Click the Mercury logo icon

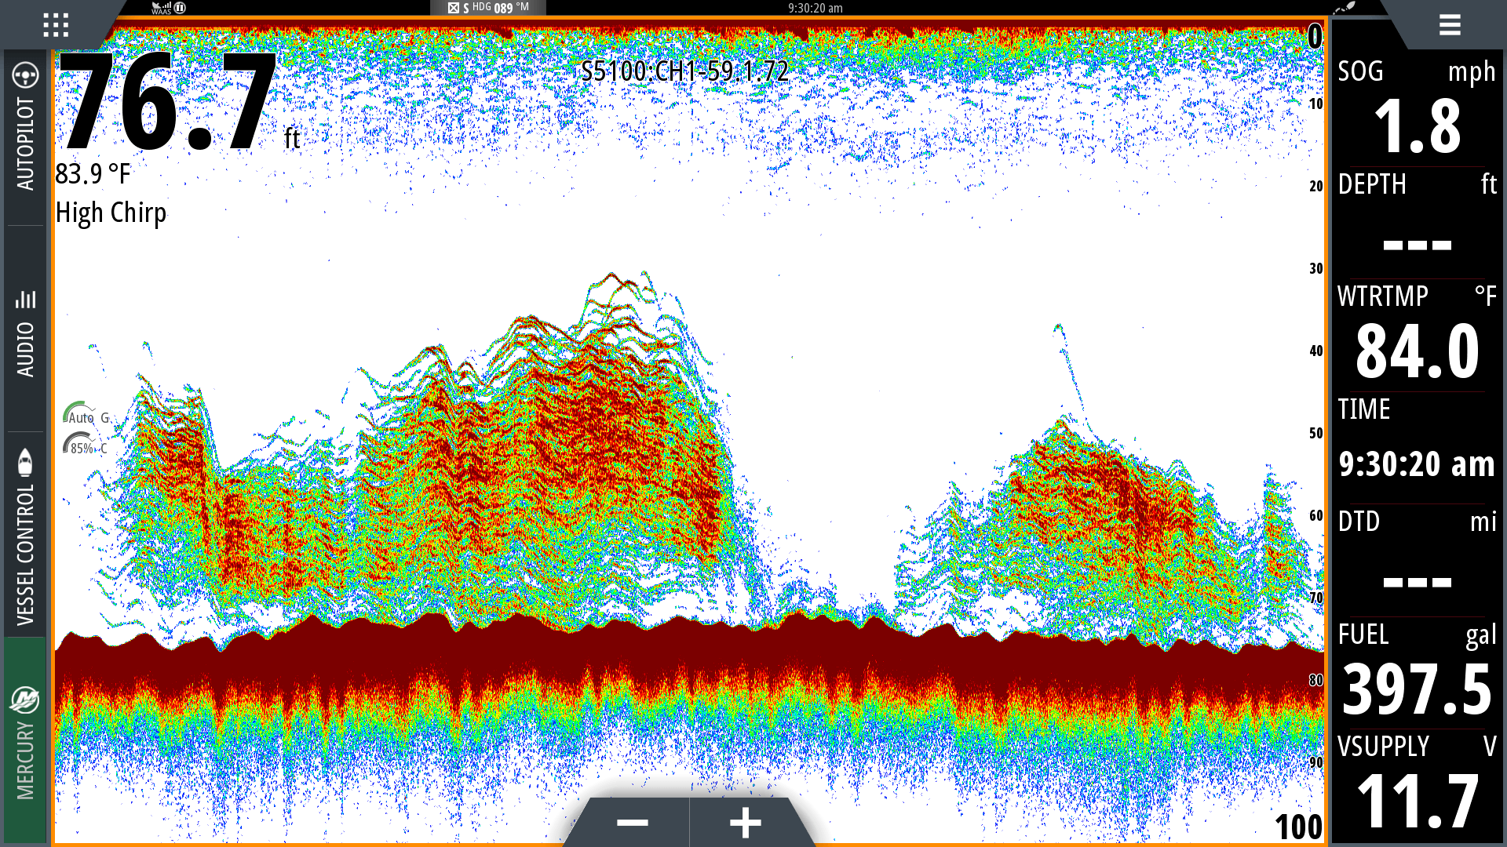(x=25, y=699)
